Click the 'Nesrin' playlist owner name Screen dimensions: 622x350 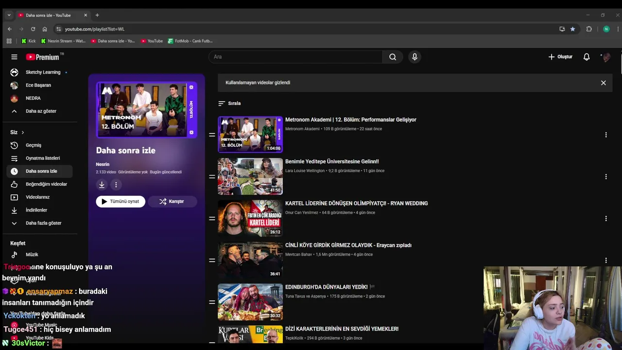[103, 164]
